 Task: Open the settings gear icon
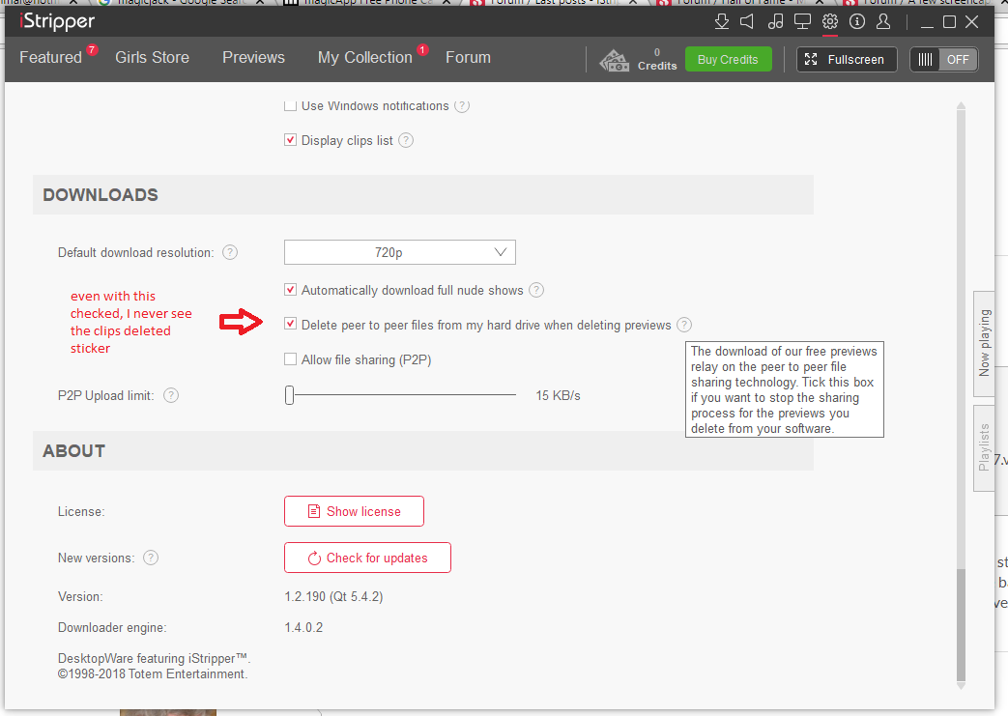point(830,22)
